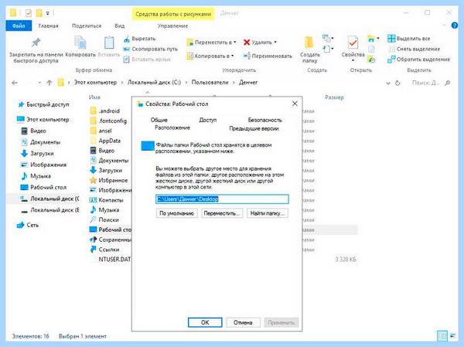Viewport: 464px width, 347px height.
Task: Clear the selection with Снять выделение
Action: click(x=414, y=49)
